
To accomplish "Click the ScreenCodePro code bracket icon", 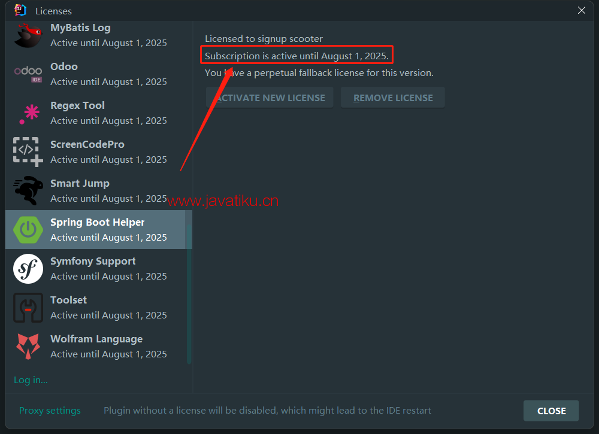I will tap(28, 152).
